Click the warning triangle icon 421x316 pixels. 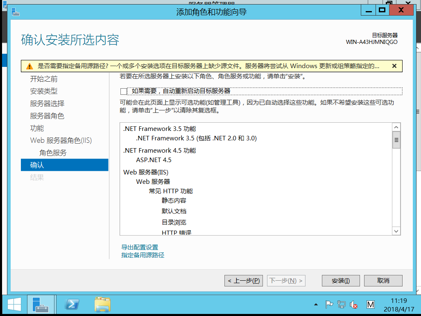coord(29,66)
